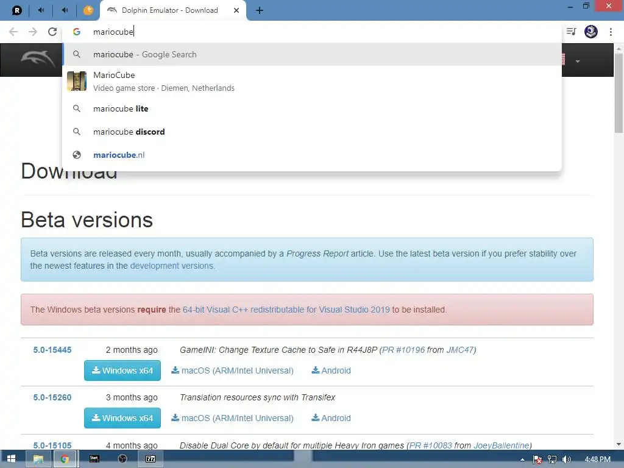
Task: Open the 7-Zip taskbar icon
Action: 151,459
